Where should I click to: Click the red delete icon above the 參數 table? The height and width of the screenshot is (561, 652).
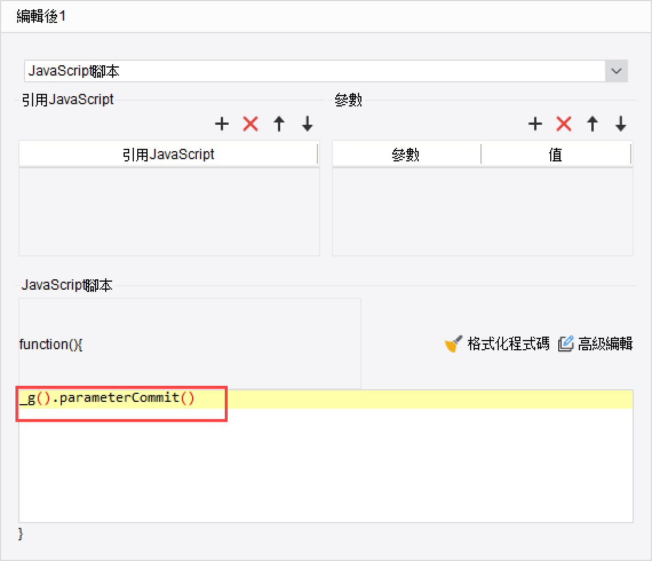click(563, 124)
